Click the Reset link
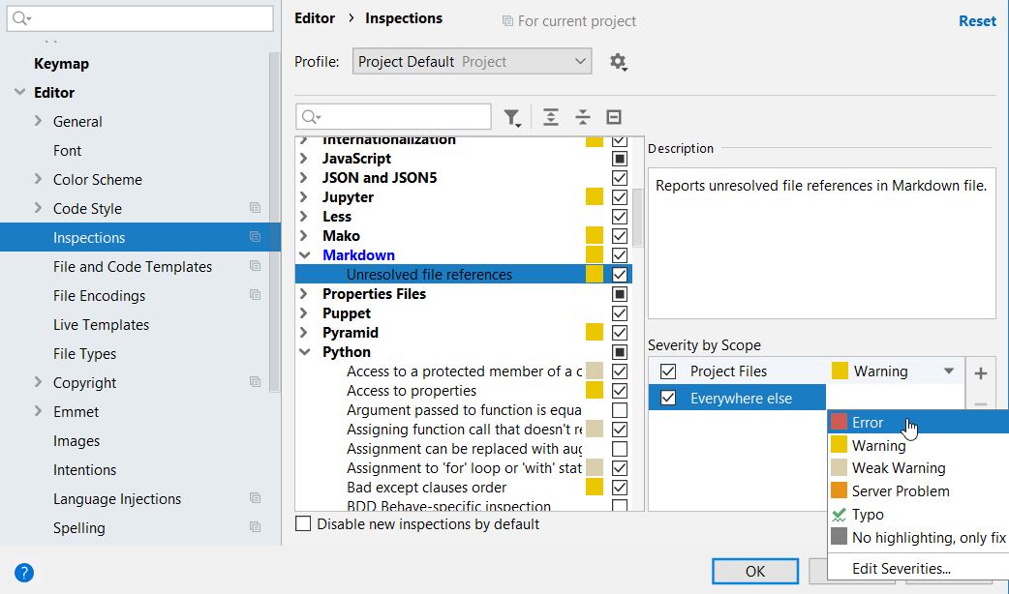1009x594 pixels. click(977, 21)
